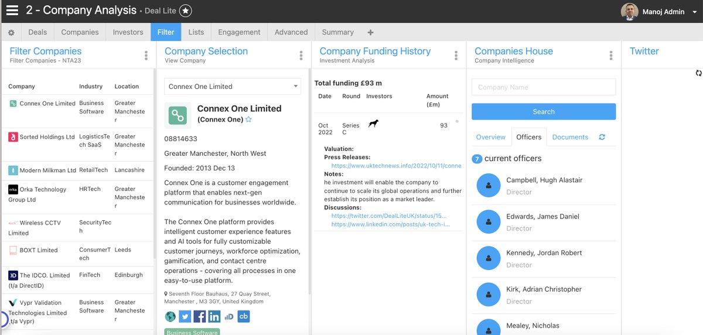The height and width of the screenshot is (335, 703).
Task: Select Connex One Limited in company list
Action: [x=47, y=104]
